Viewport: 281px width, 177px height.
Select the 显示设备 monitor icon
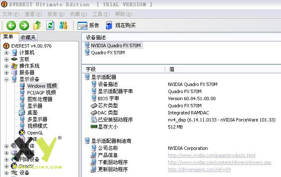point(14,79)
